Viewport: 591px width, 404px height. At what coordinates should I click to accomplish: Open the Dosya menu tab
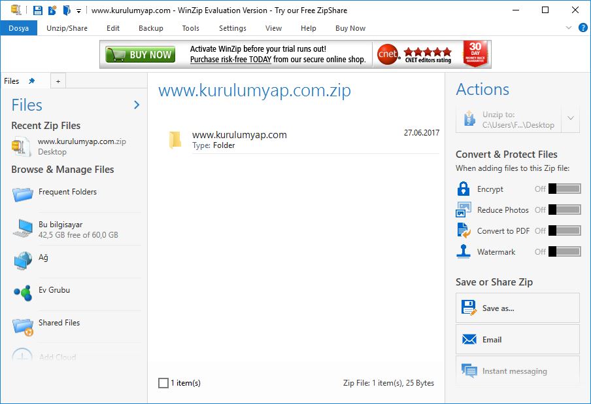tap(19, 28)
